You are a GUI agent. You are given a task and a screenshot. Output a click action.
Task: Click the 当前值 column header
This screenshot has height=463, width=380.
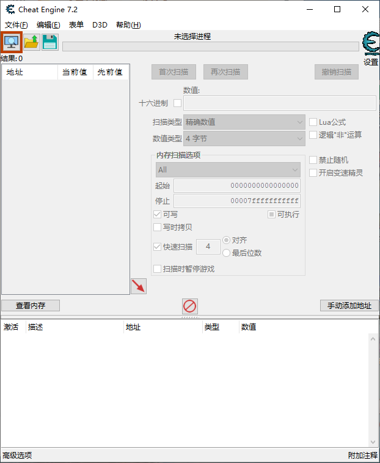(75, 72)
